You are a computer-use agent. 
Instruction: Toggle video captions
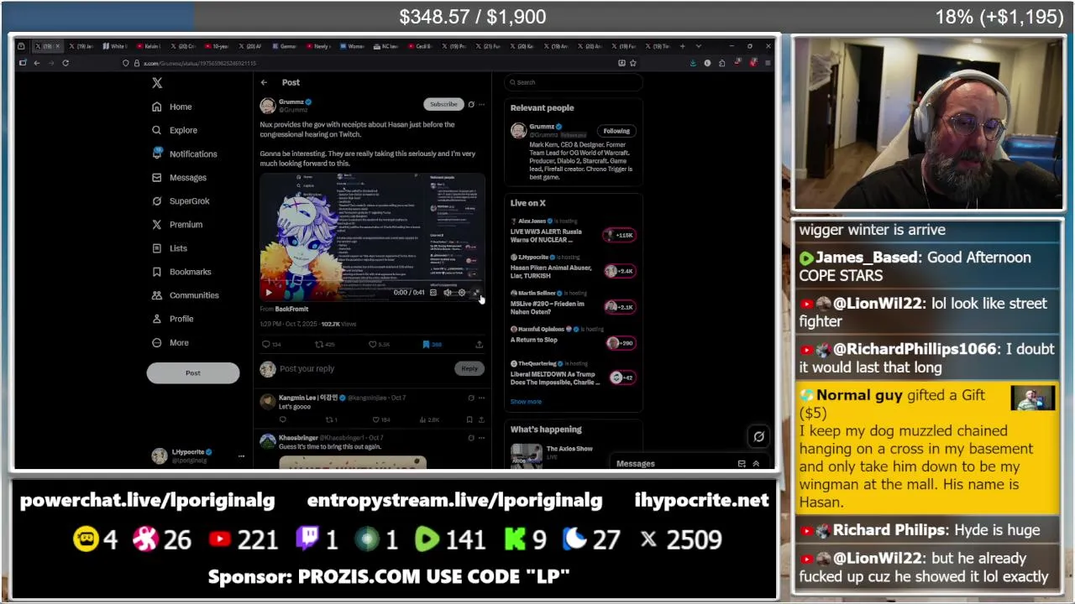coord(433,293)
